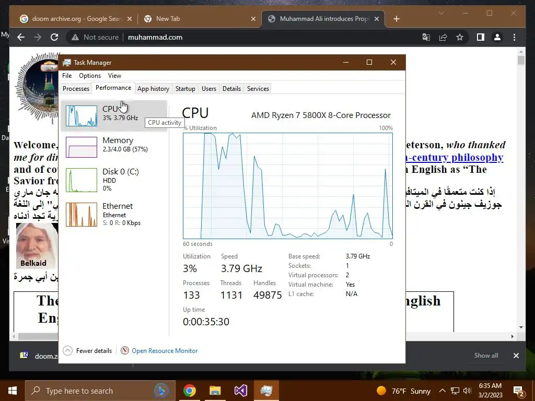This screenshot has width=535, height=401.
Task: Go back in the Chrome browser
Action: pos(21,37)
